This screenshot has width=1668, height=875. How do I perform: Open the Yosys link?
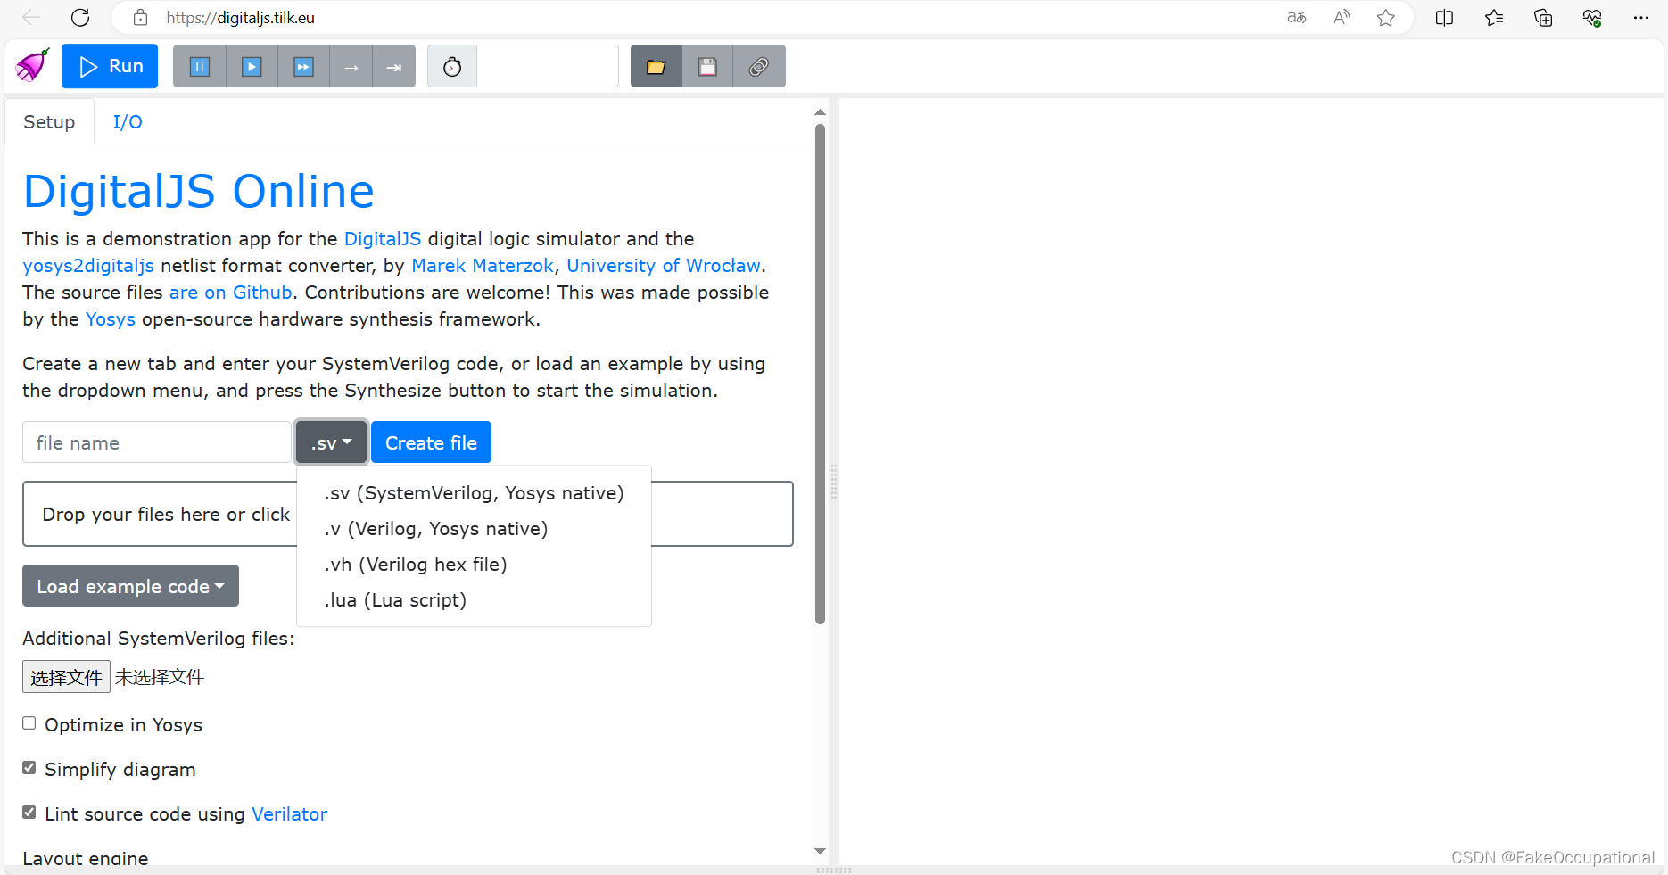click(111, 319)
